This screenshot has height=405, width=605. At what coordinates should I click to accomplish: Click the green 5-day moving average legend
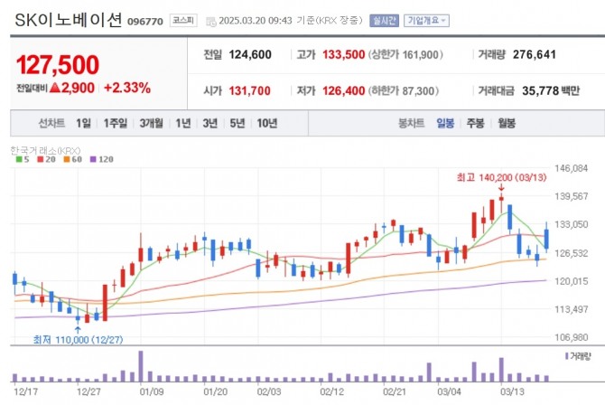tap(23, 159)
